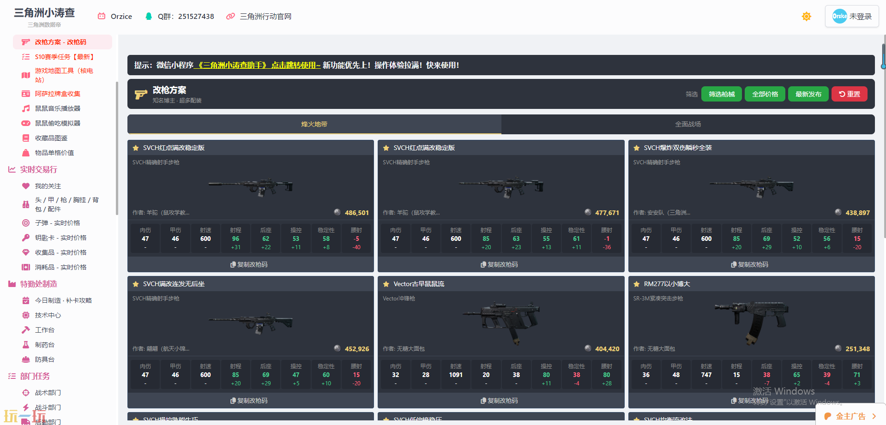Open 三角洲行动官网 link

[259, 16]
